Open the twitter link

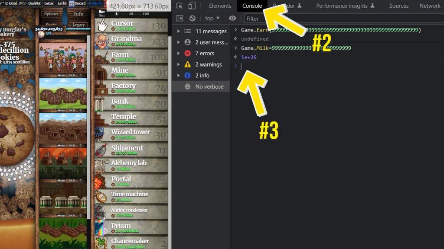[49, 3]
